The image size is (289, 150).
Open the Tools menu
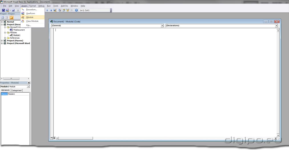56,6
